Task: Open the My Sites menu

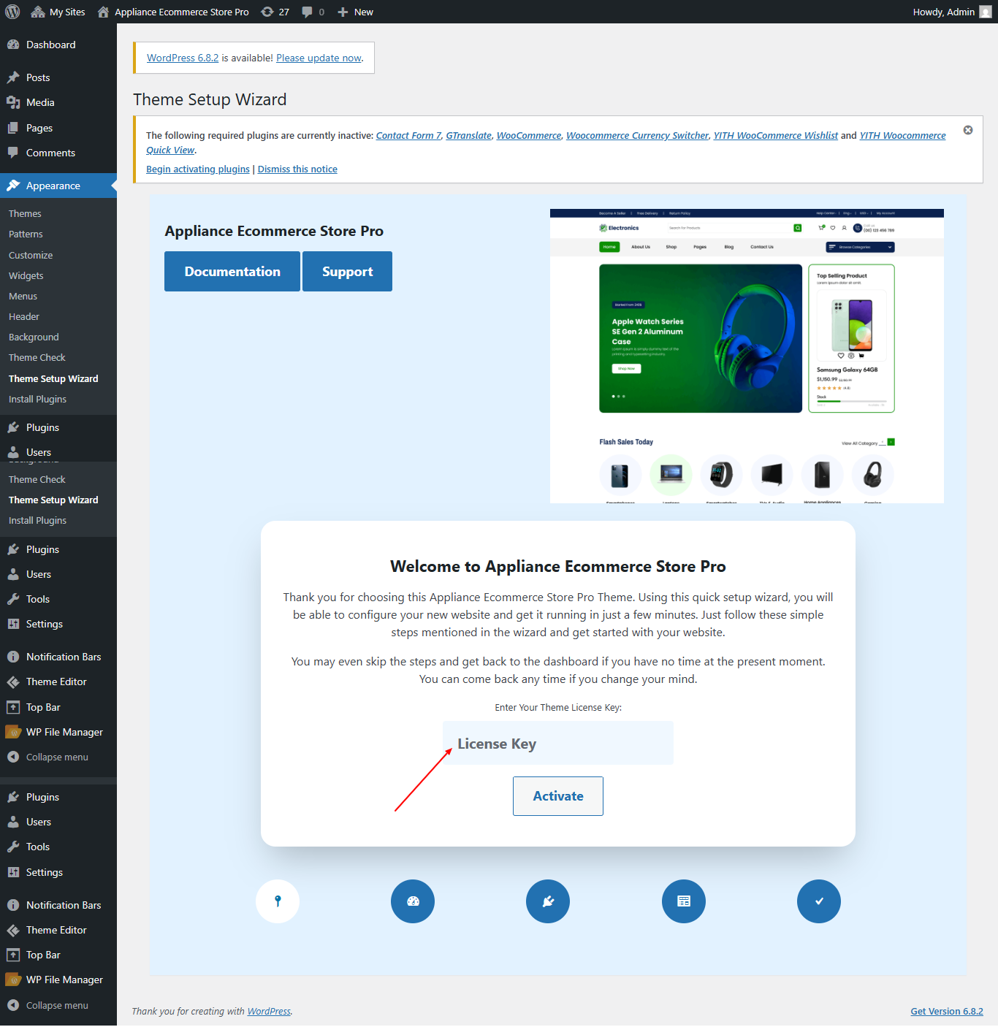Action: click(x=58, y=12)
